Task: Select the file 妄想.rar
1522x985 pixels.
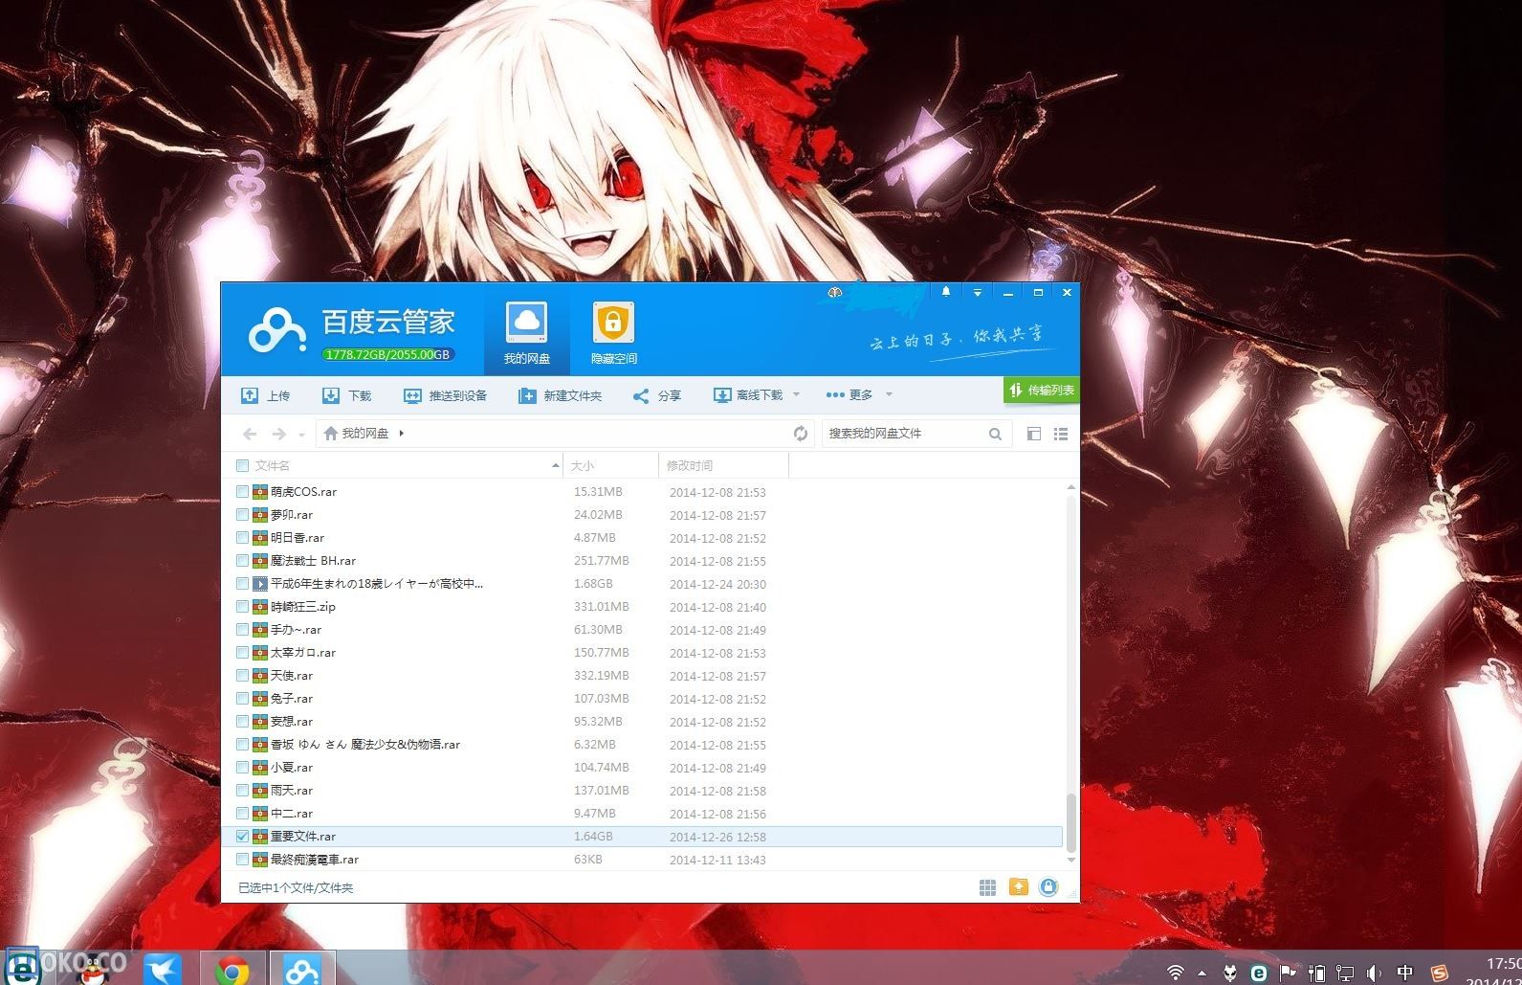Action: (292, 722)
